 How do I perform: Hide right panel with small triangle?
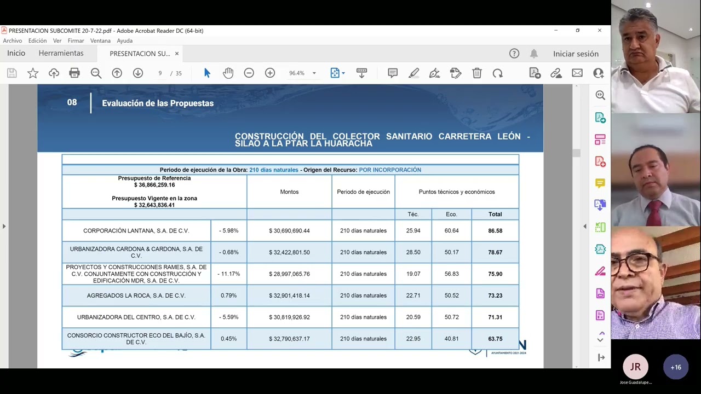click(584, 226)
